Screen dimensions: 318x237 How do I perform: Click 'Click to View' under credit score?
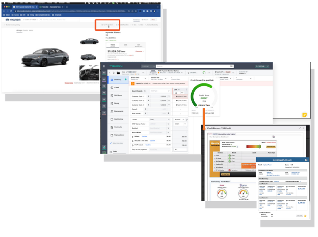tap(204, 105)
